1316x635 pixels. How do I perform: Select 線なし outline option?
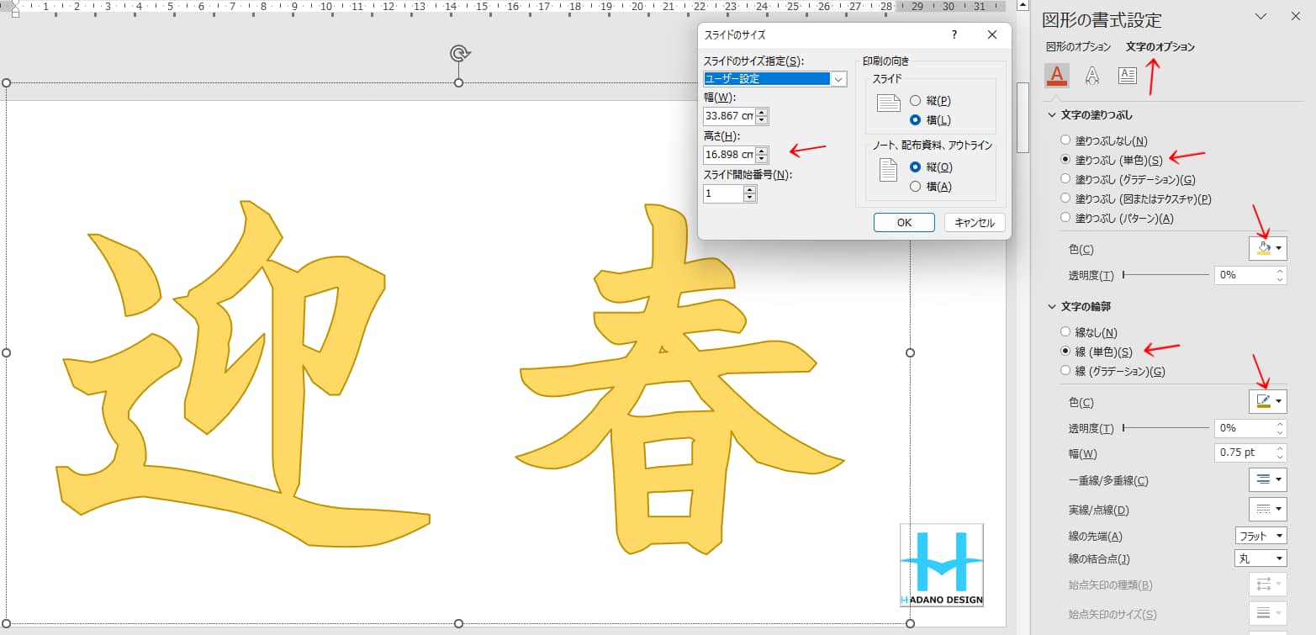(x=1065, y=333)
